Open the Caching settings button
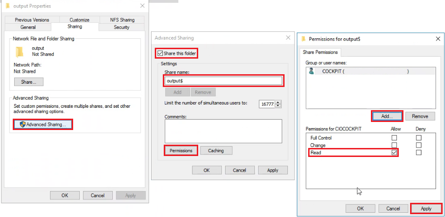 click(216, 150)
